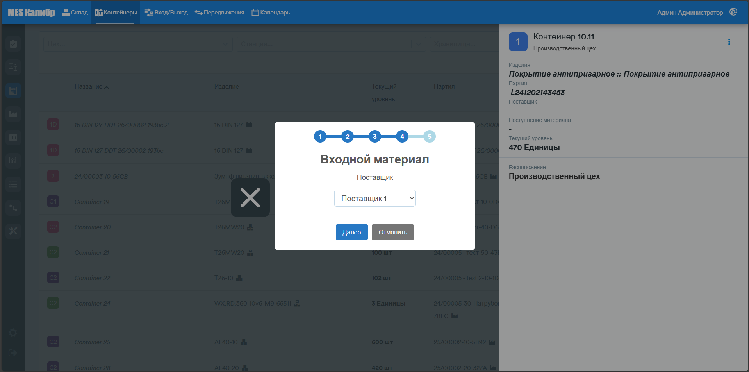
Task: Click the user profile icon beside Админ Администратор
Action: pos(733,12)
